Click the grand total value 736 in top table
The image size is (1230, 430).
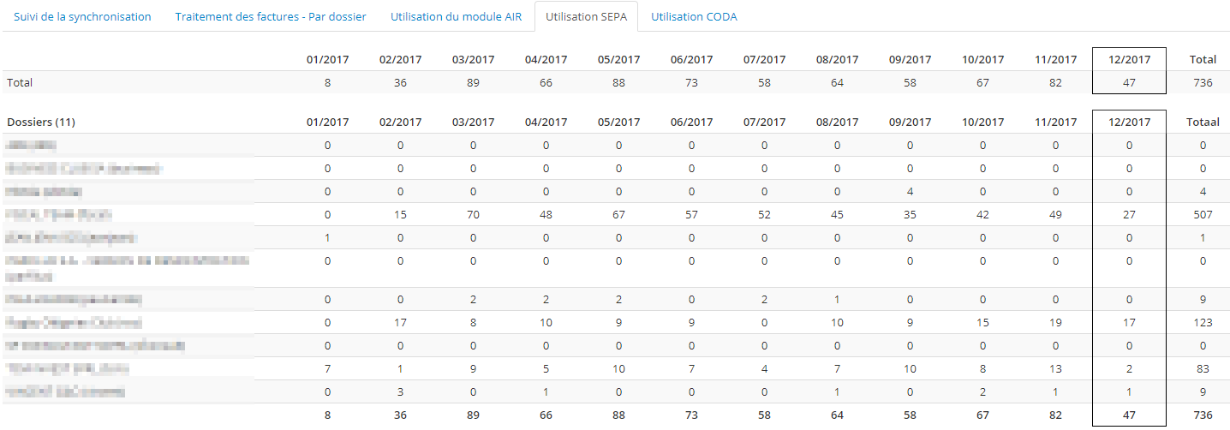(1203, 82)
